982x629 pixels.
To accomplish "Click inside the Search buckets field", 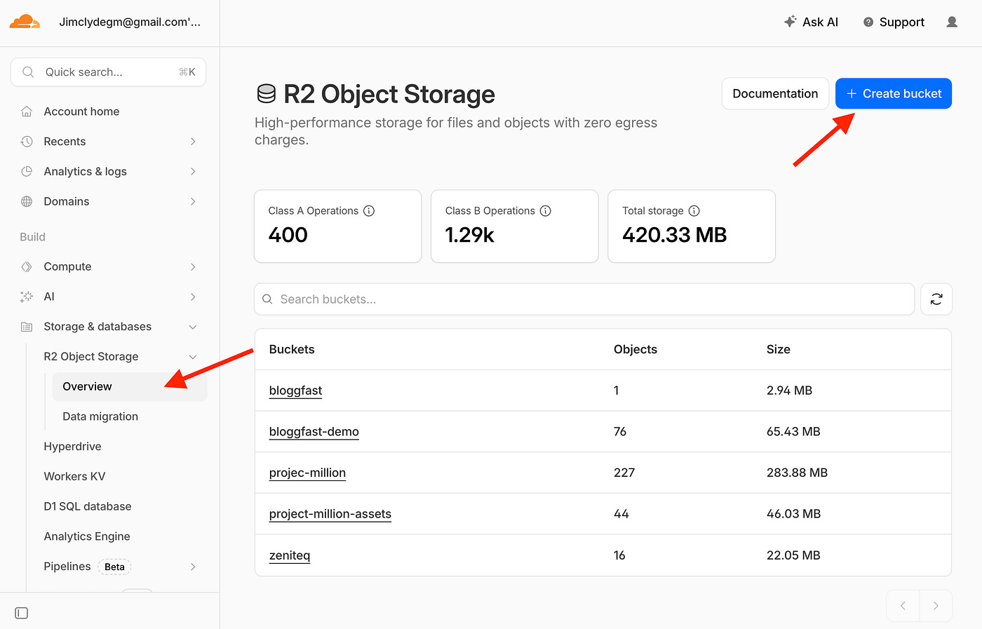I will (x=491, y=299).
